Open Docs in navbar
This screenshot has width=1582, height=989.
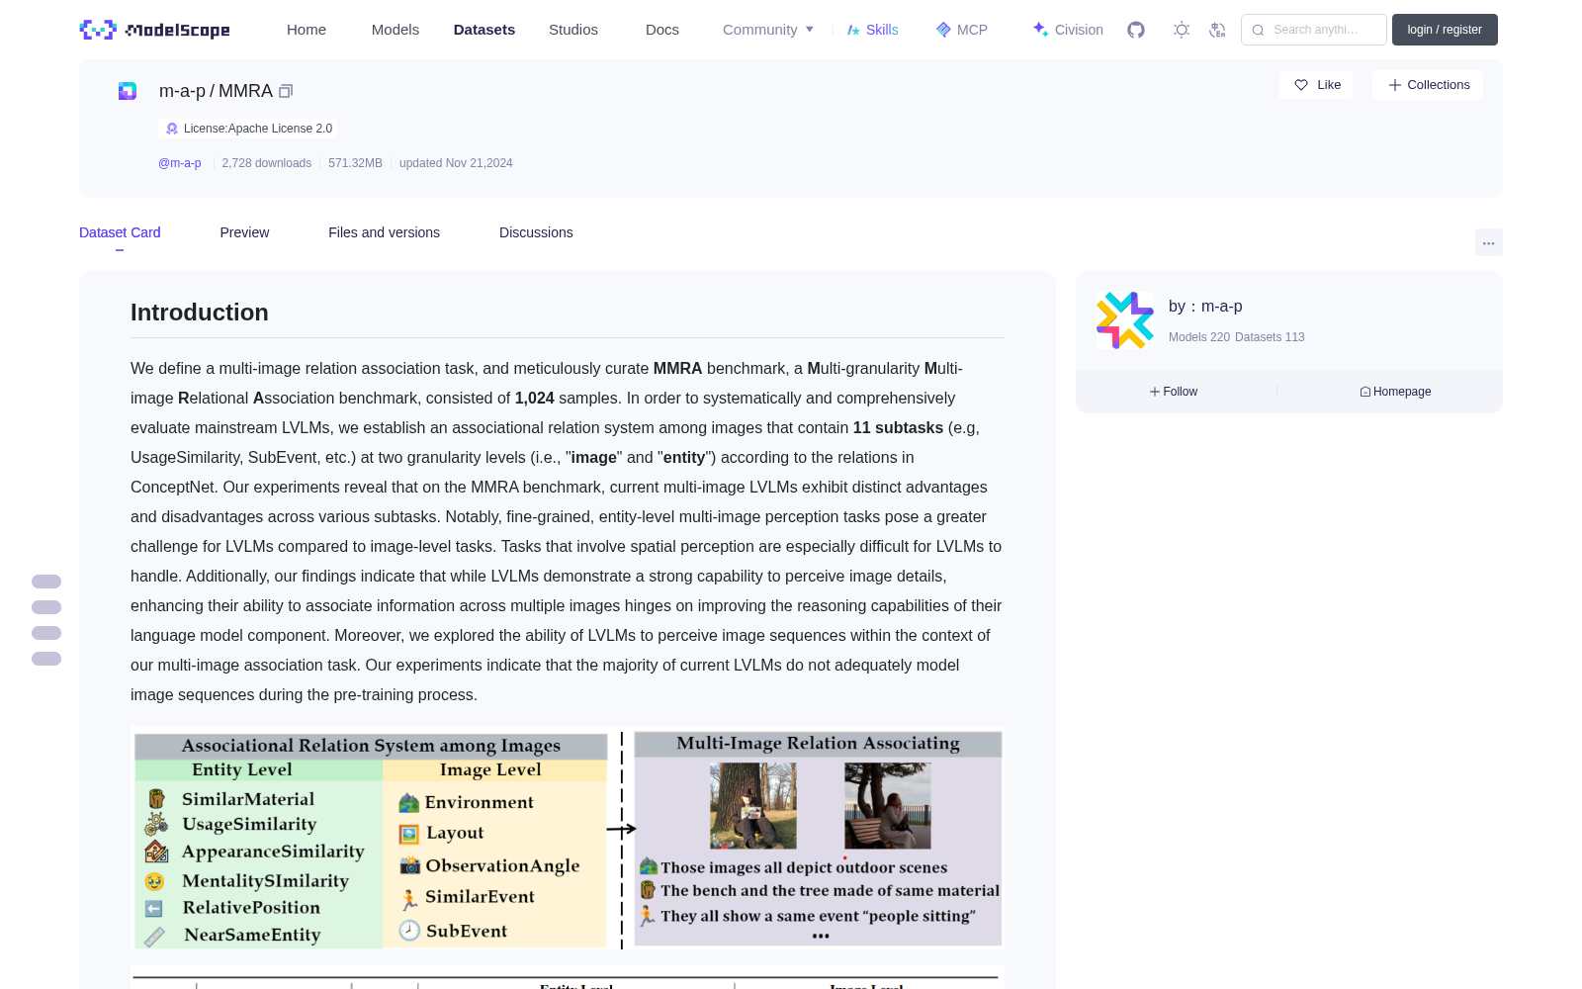coord(662,30)
